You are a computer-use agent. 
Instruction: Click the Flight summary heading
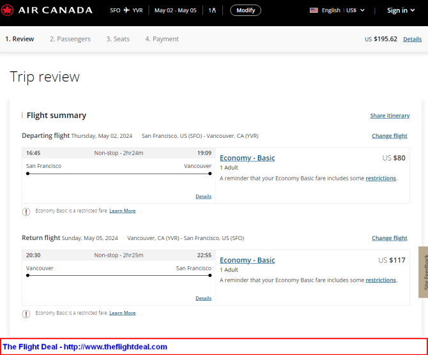56,116
